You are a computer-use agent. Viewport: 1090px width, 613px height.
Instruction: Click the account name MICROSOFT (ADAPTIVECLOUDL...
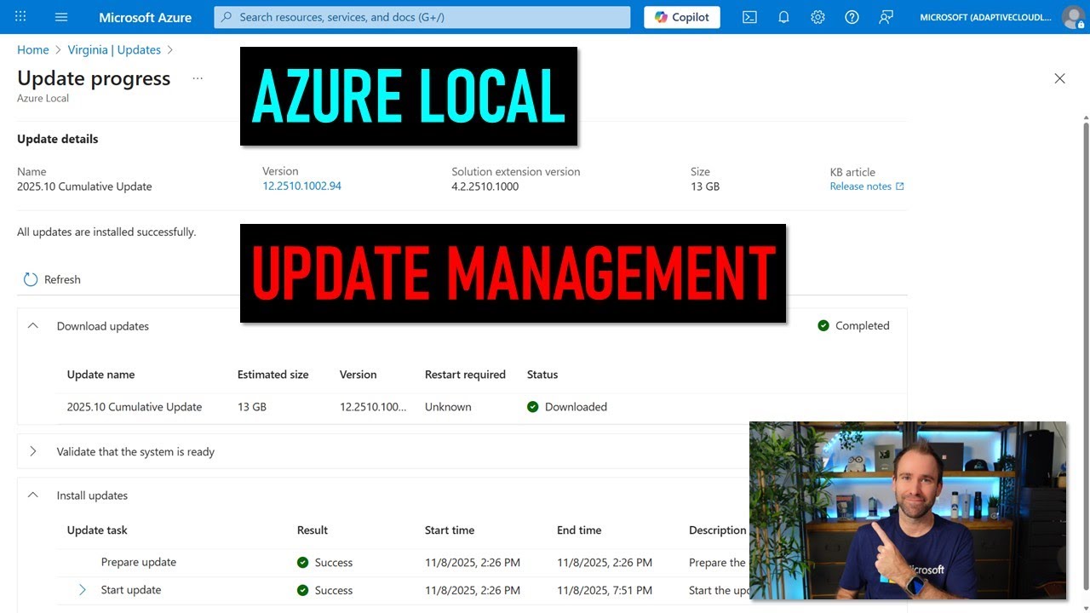coord(986,17)
